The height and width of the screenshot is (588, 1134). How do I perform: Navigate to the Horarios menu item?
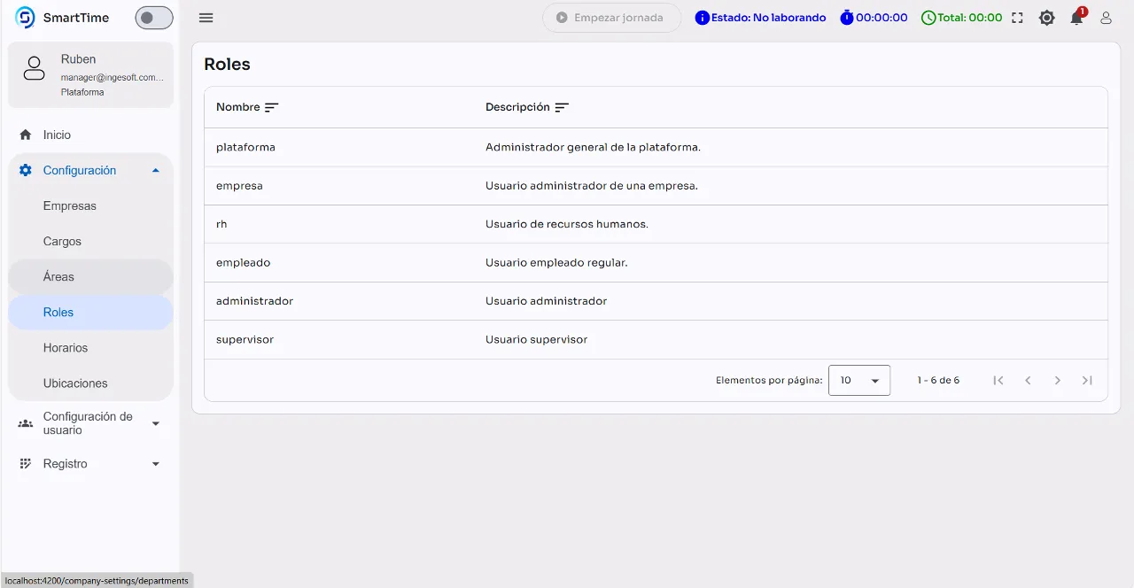pos(66,347)
